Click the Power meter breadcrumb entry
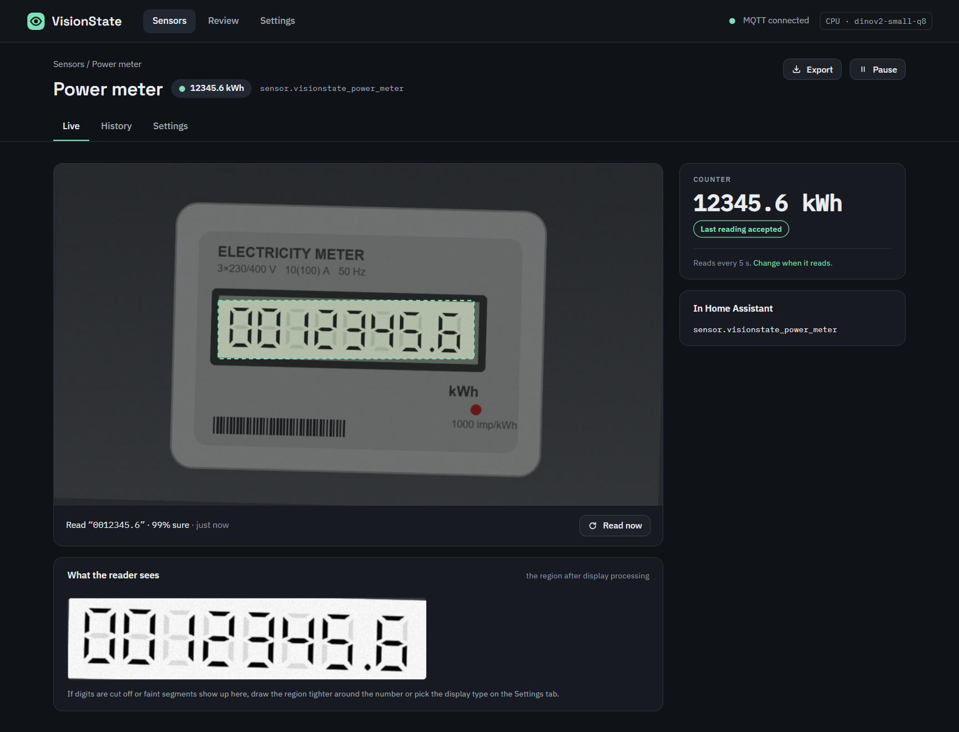 pyautogui.click(x=117, y=64)
